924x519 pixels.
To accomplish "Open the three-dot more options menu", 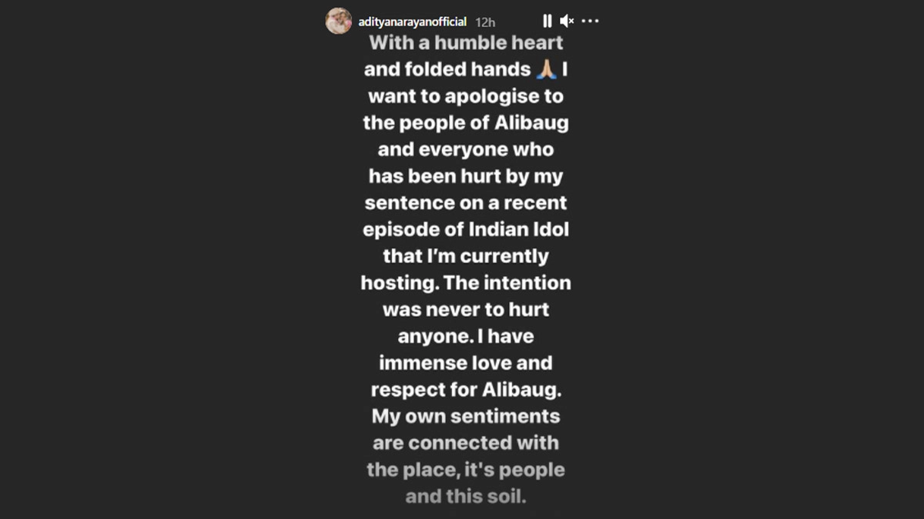I will coord(590,21).
